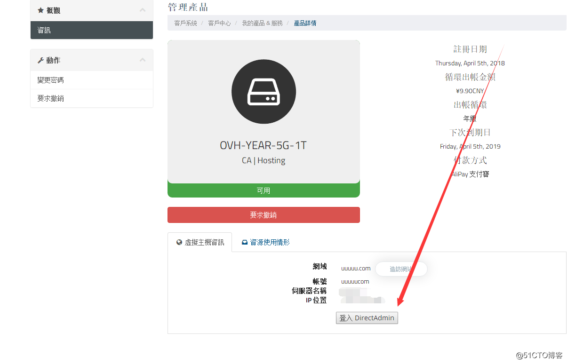Click the 下次到期日 label
567x364 pixels.
pos(470,132)
